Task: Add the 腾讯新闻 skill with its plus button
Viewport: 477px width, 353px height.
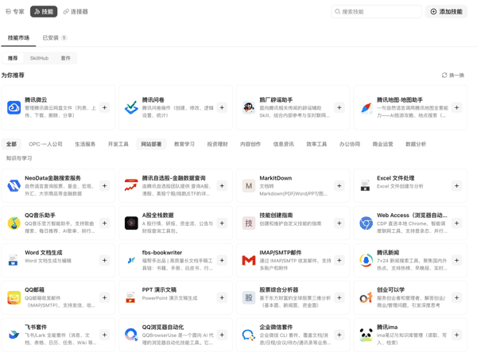Action: 456,261
